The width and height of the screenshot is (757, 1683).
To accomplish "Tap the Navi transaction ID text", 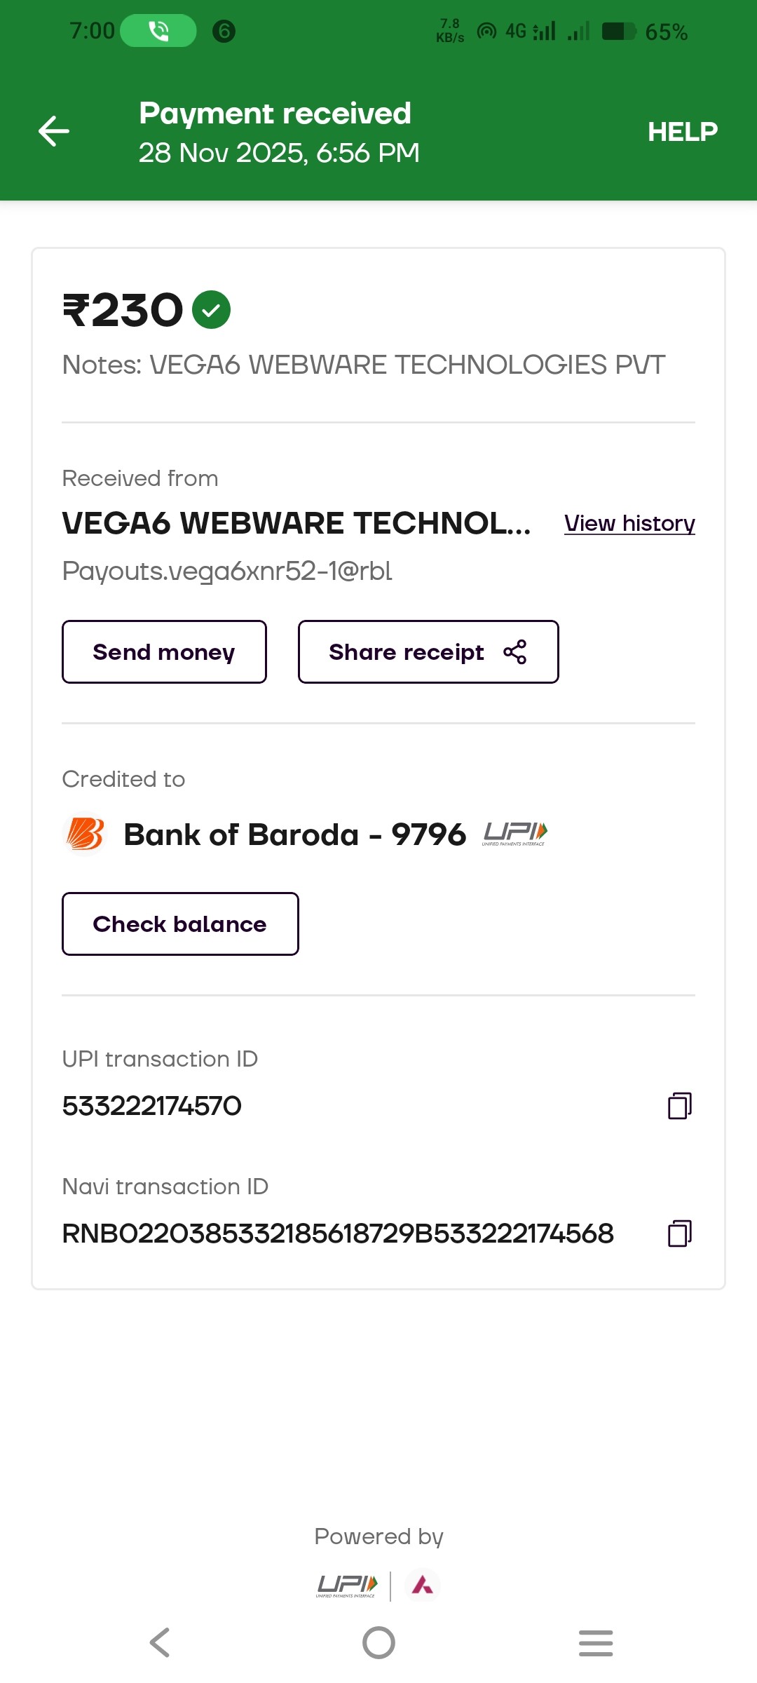I will (338, 1233).
